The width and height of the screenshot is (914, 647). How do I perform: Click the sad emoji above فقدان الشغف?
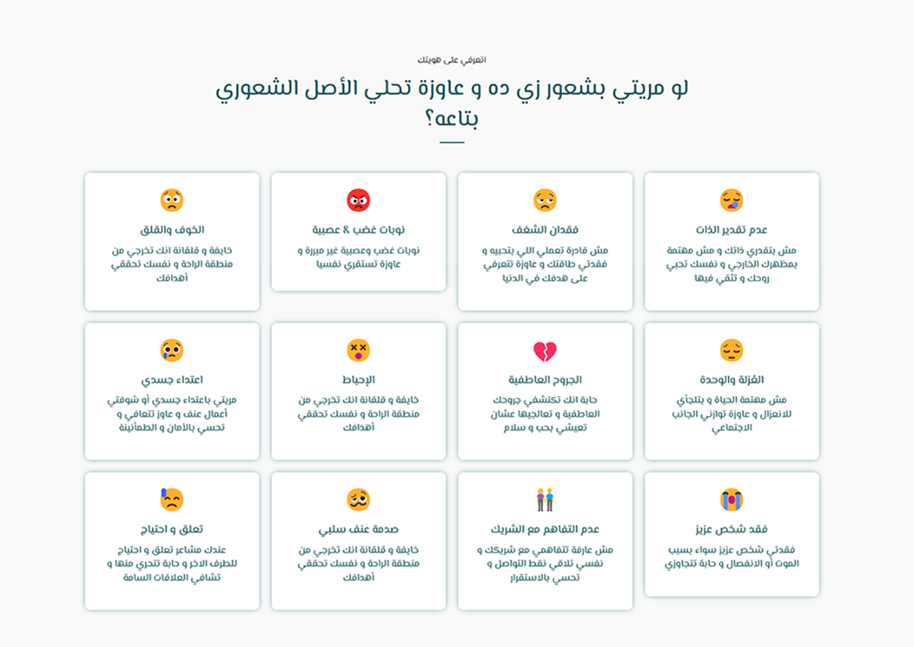(545, 201)
